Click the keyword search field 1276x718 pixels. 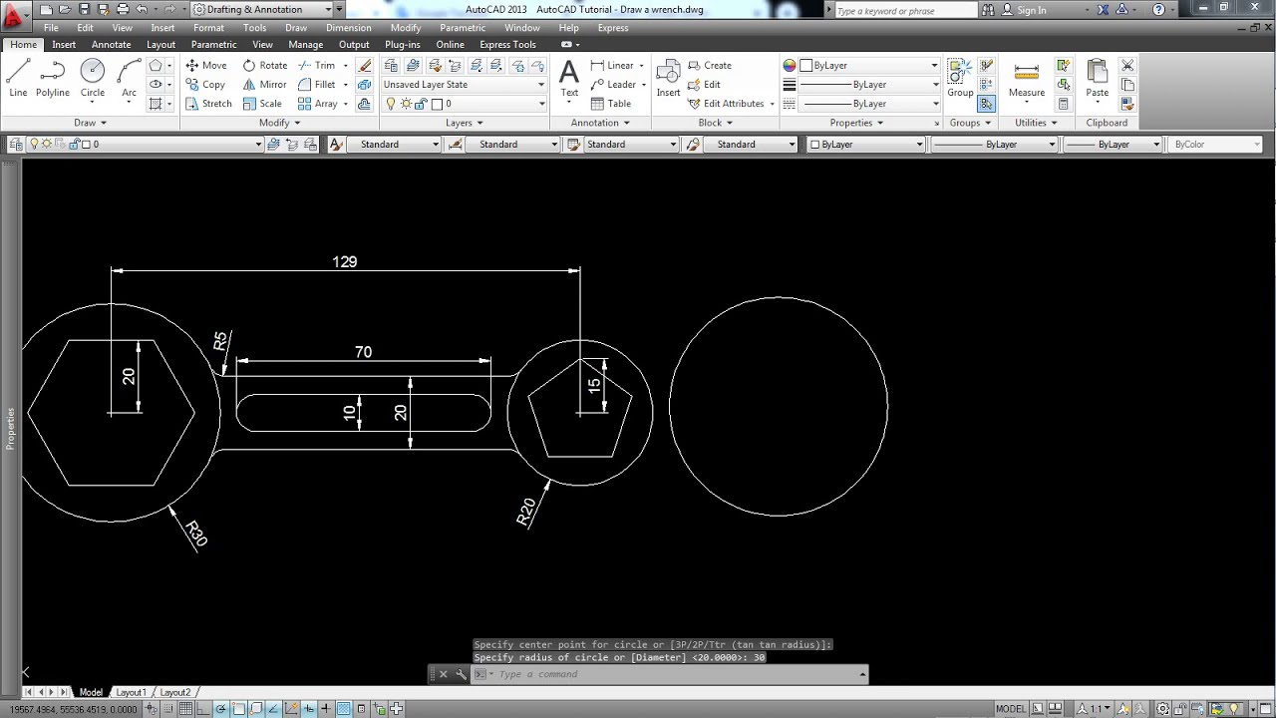(905, 11)
